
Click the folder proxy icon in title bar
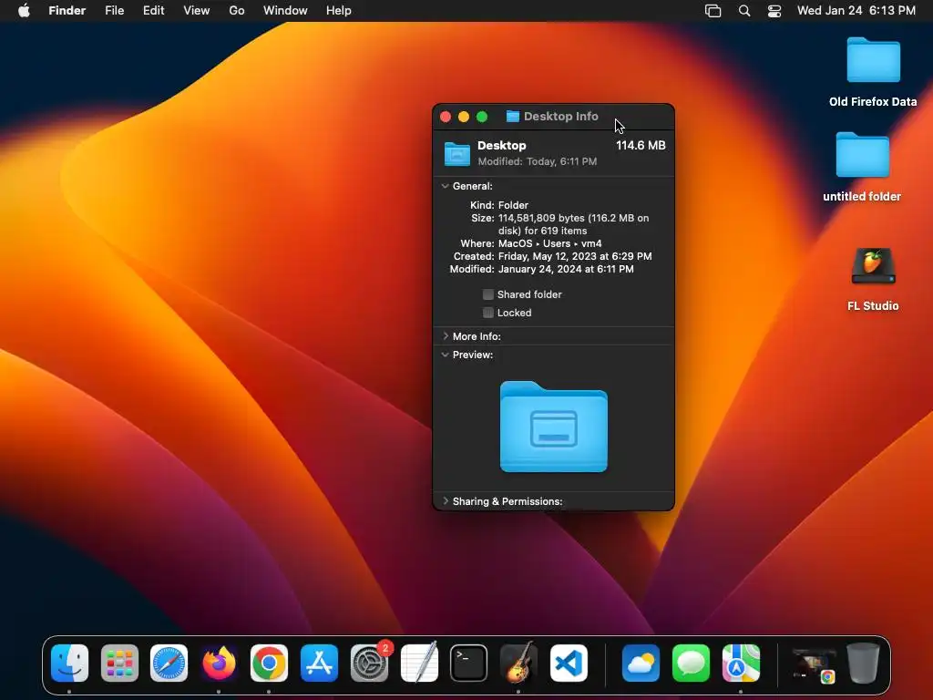click(x=512, y=116)
